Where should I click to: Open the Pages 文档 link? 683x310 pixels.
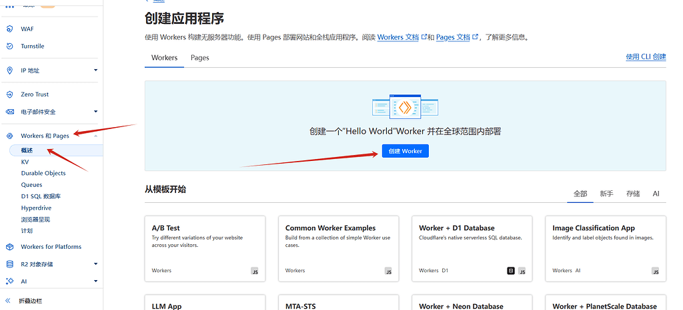pos(453,37)
